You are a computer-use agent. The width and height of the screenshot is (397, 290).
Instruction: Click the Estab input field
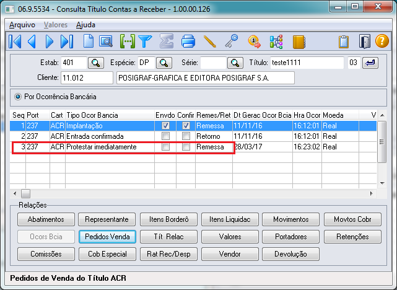pos(74,63)
